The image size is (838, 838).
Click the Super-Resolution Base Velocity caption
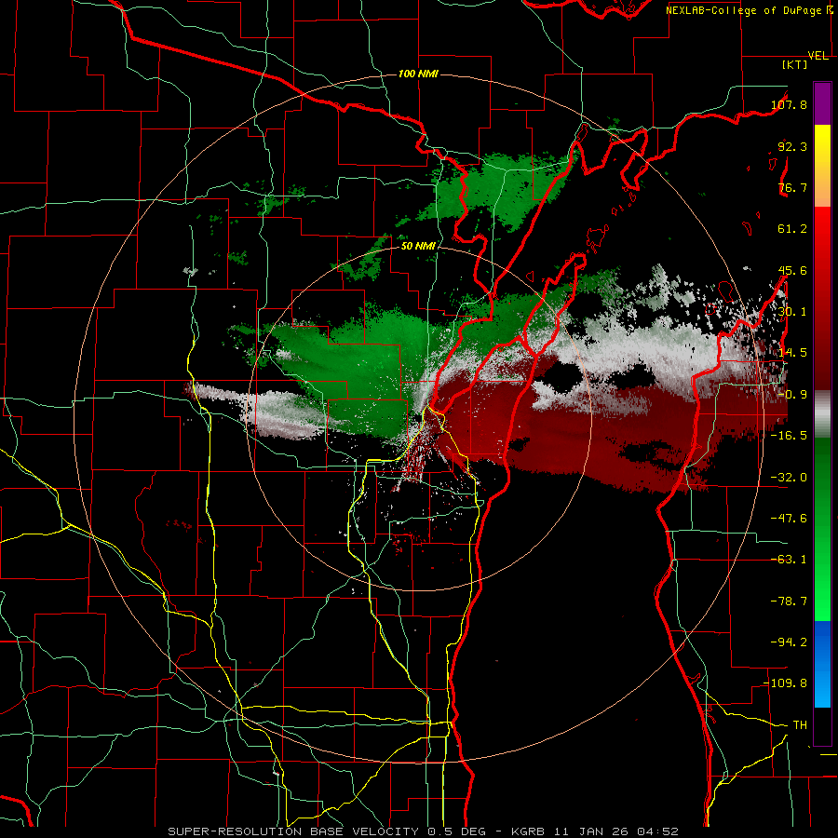click(x=424, y=831)
